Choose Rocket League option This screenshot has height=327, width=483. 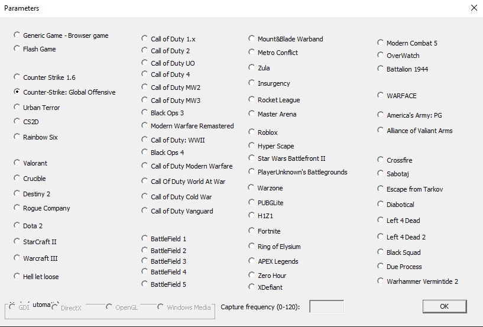pyautogui.click(x=252, y=99)
